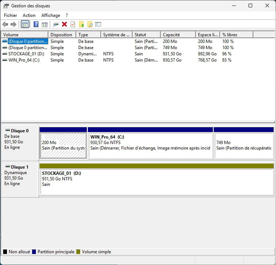276x265 pixels.
Task: Open the Fichier menu
Action: [x=11, y=15]
